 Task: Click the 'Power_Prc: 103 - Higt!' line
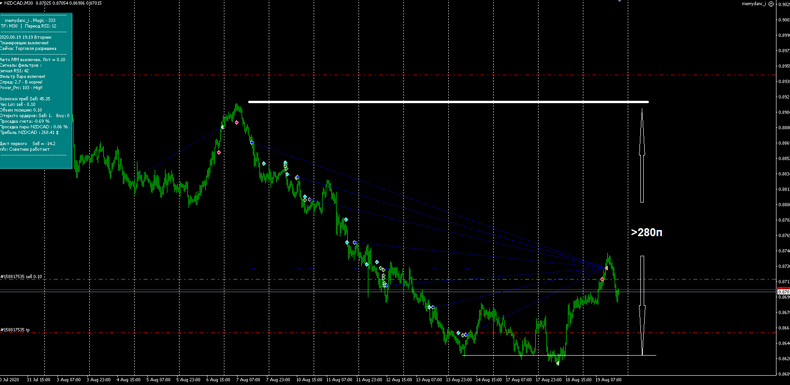(21, 88)
